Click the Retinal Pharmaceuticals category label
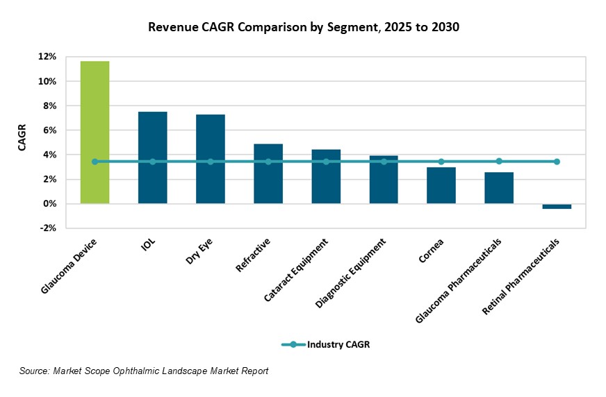 pyautogui.click(x=521, y=277)
